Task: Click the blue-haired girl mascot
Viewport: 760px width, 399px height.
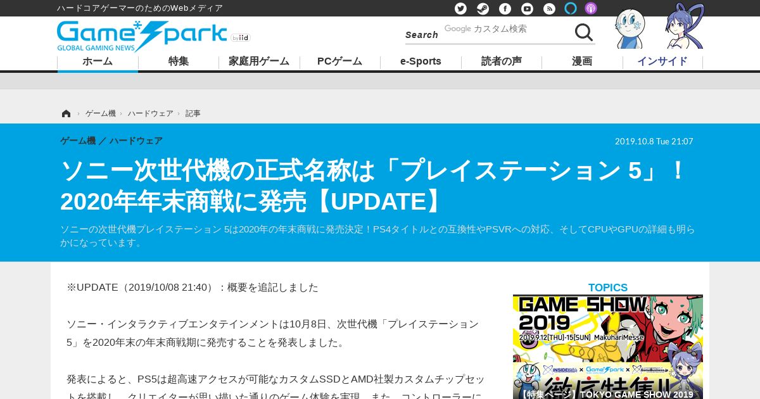Action: (685, 27)
